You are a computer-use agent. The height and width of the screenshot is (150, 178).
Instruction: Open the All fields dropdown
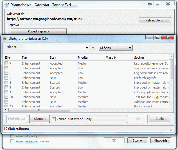point(116,48)
